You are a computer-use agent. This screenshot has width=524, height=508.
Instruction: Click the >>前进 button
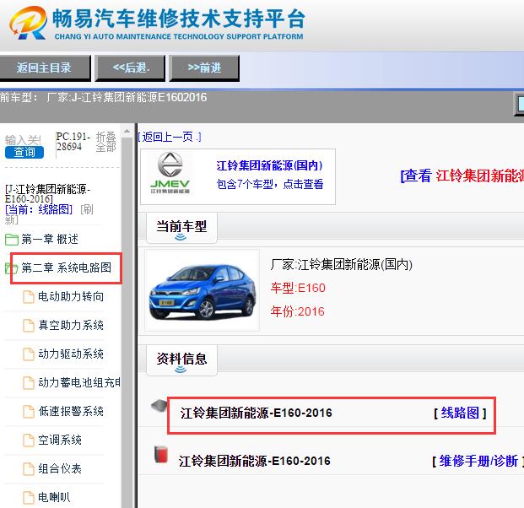204,68
